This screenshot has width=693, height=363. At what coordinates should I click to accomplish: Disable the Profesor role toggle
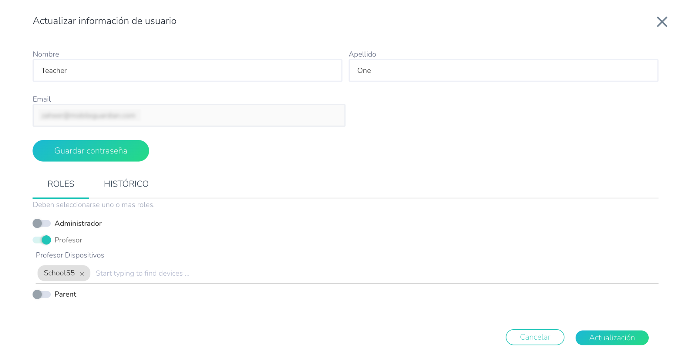pos(42,240)
